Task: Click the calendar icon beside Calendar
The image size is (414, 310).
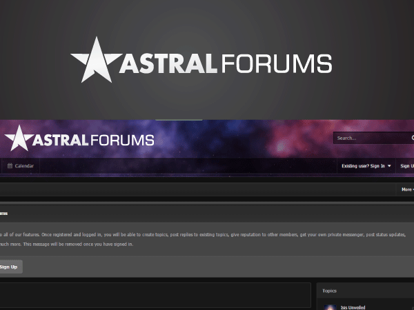Action: coord(10,166)
